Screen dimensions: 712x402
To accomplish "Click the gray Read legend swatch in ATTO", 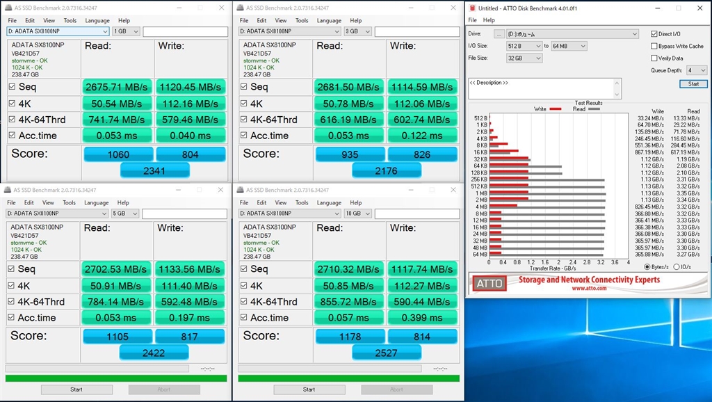I will pyautogui.click(x=594, y=109).
